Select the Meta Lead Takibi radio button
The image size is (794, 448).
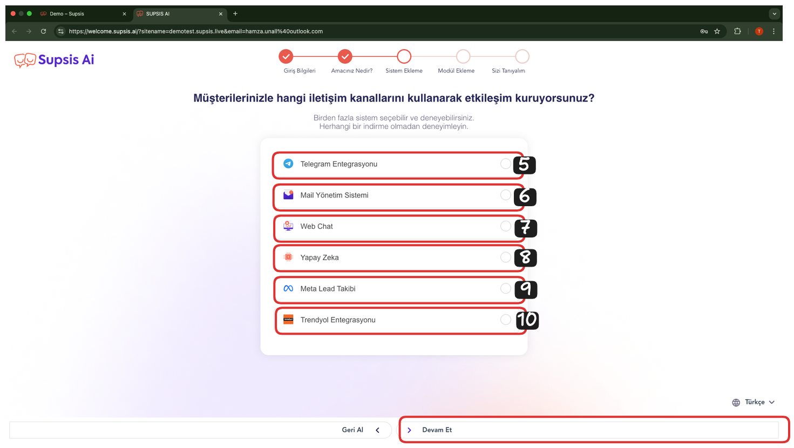[x=506, y=289]
